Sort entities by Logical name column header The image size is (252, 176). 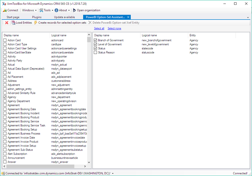point(69,35)
